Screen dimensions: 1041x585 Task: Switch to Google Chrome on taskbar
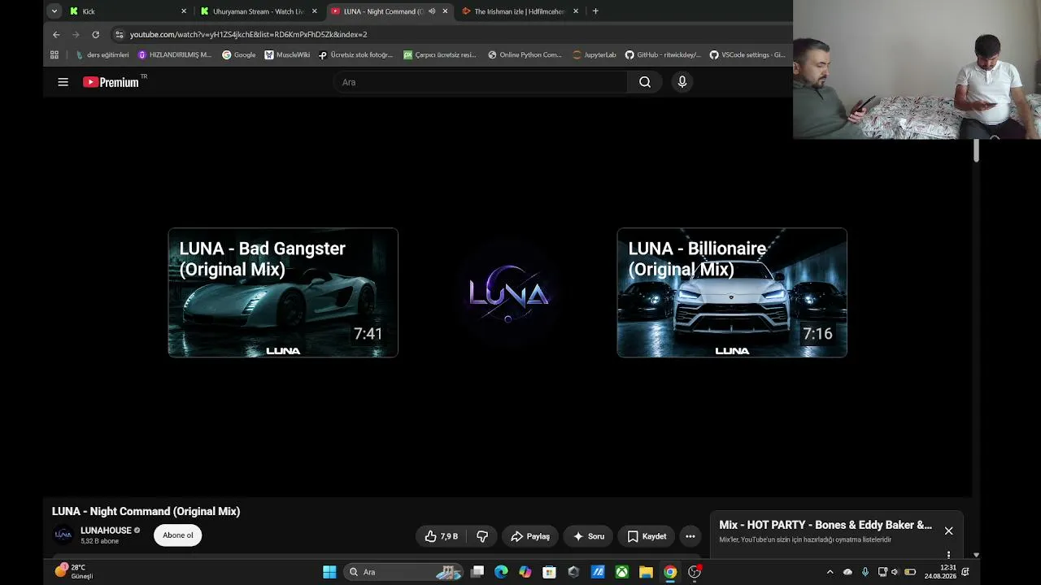pos(670,572)
